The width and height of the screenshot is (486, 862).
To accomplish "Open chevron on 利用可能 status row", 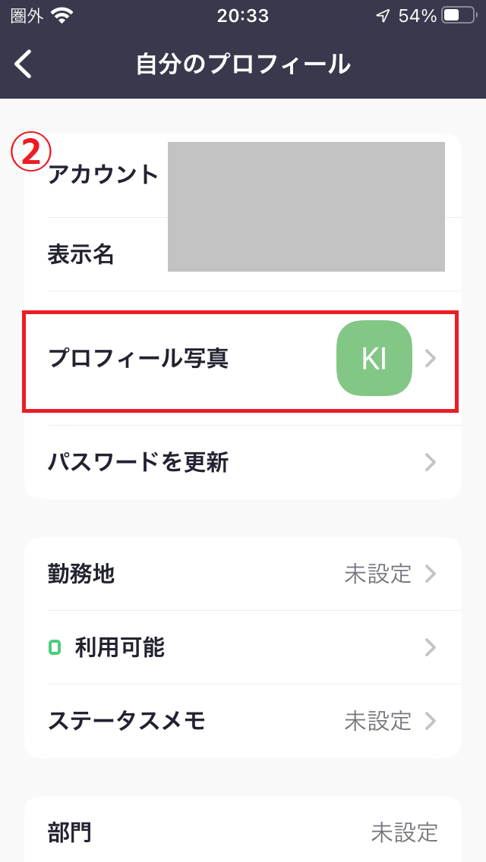I will (431, 647).
